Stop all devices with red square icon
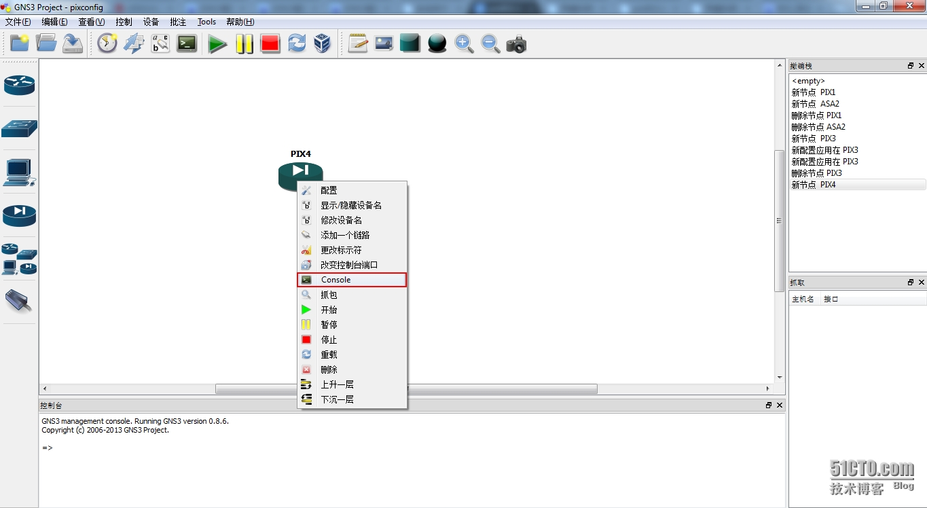Screen dimensions: 927x508 (x=270, y=43)
